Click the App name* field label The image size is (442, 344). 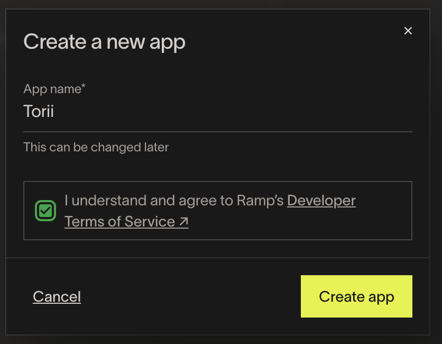[54, 89]
